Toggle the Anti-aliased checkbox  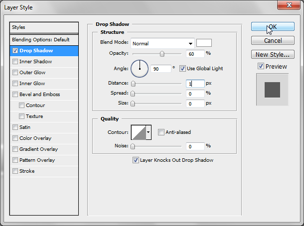(x=161, y=132)
